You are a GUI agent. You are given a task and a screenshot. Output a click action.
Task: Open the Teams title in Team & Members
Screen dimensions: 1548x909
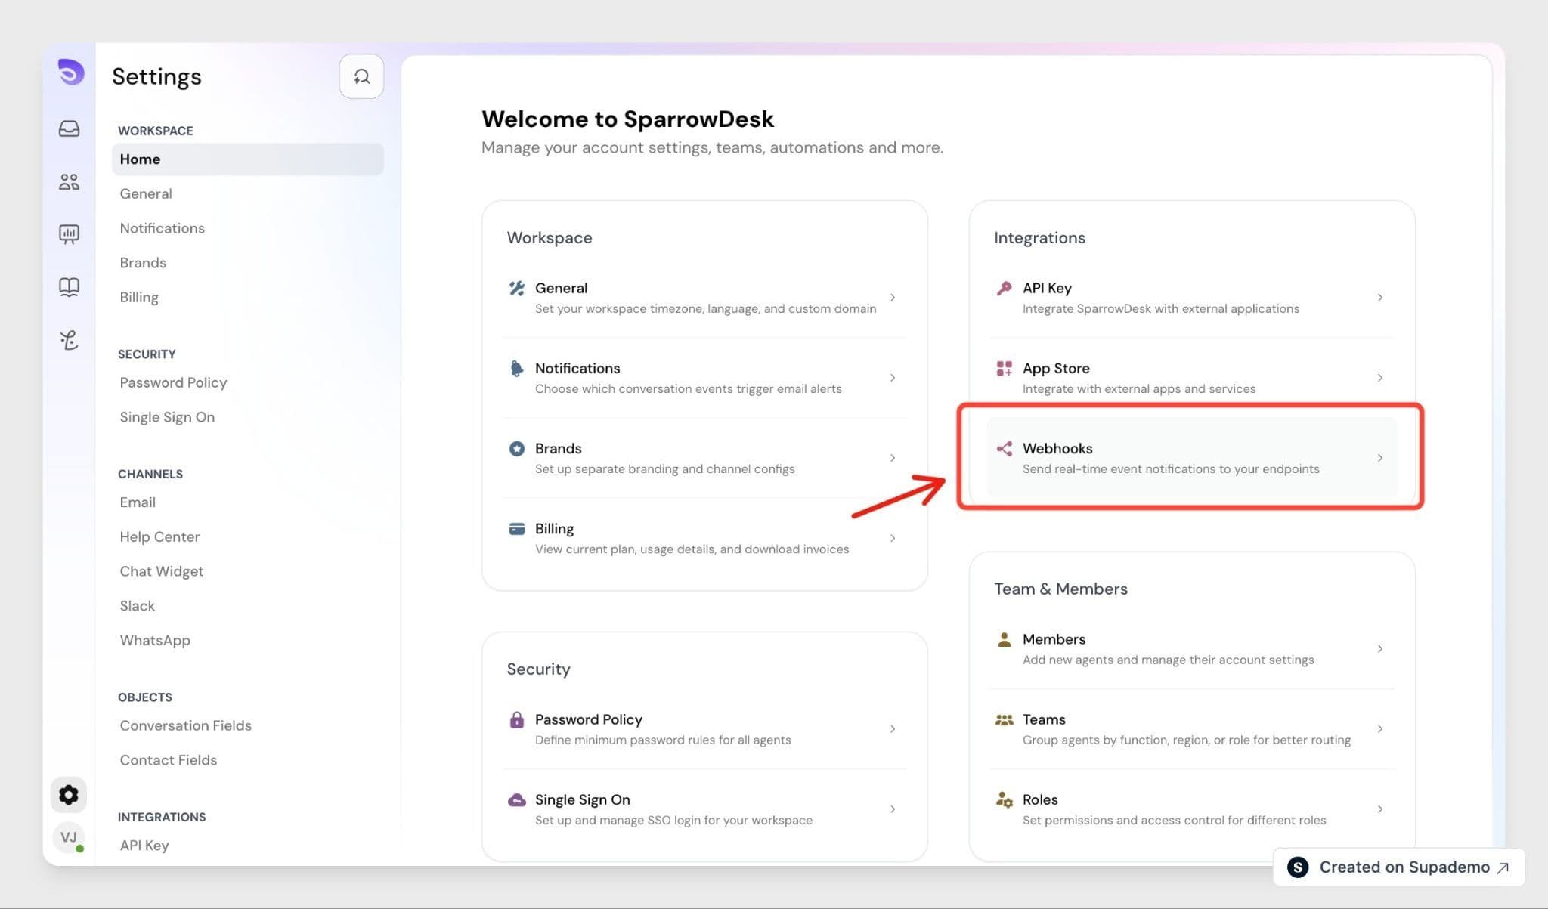pos(1044,719)
